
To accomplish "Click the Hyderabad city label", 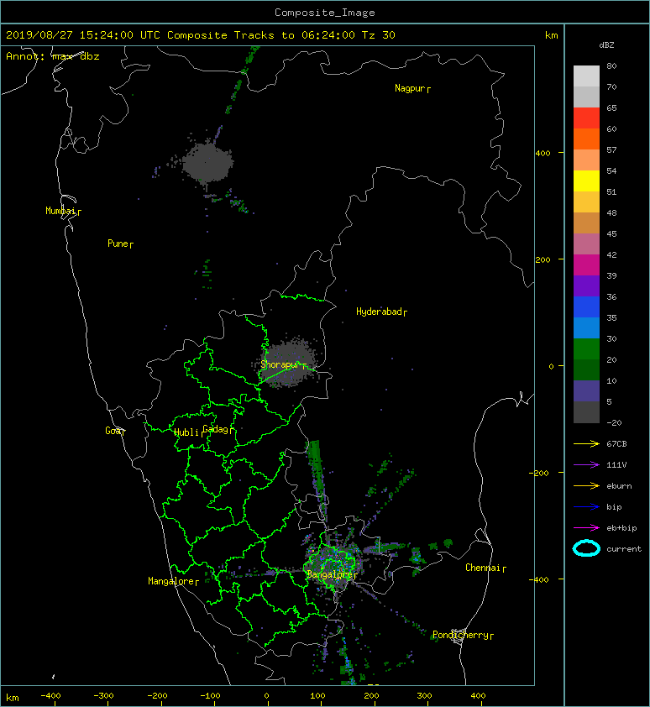I will [379, 312].
